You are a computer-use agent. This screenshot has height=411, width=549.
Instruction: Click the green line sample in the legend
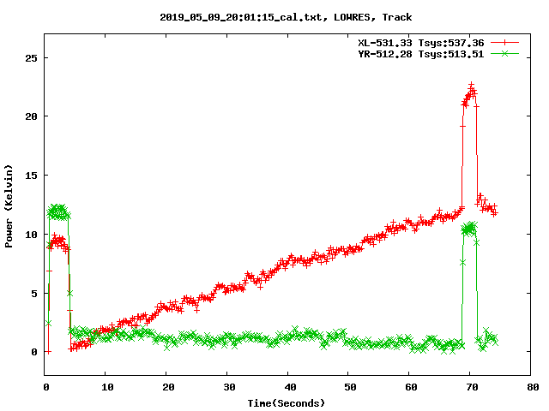point(504,53)
